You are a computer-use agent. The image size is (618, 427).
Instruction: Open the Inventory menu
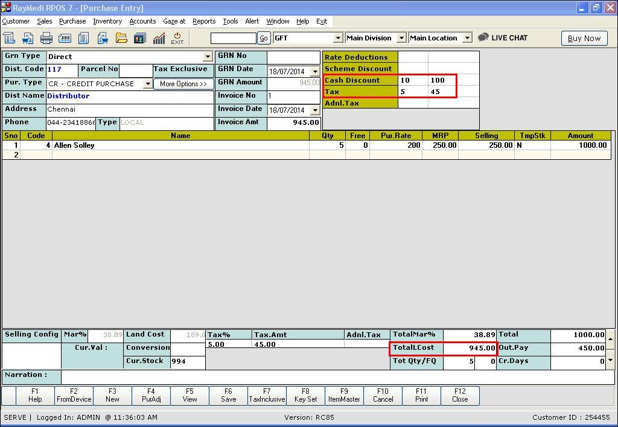click(107, 21)
